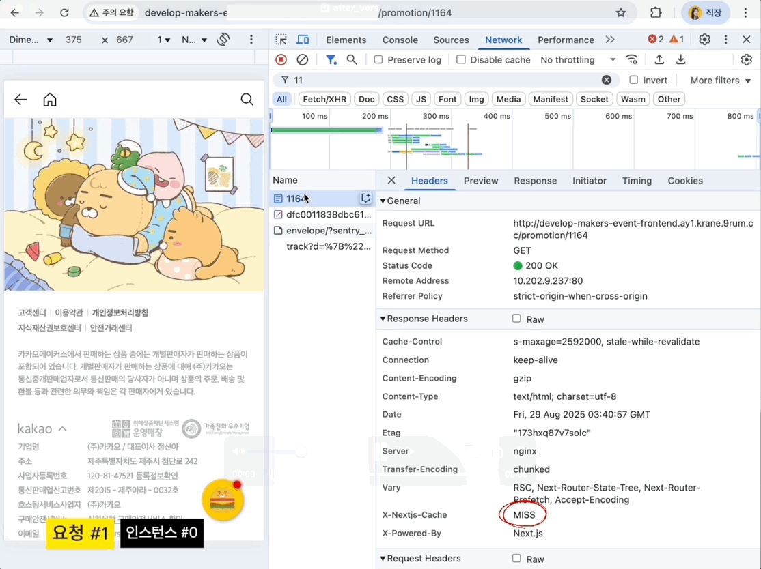Open the 안전거래센터 link
The width and height of the screenshot is (761, 569).
tap(111, 327)
